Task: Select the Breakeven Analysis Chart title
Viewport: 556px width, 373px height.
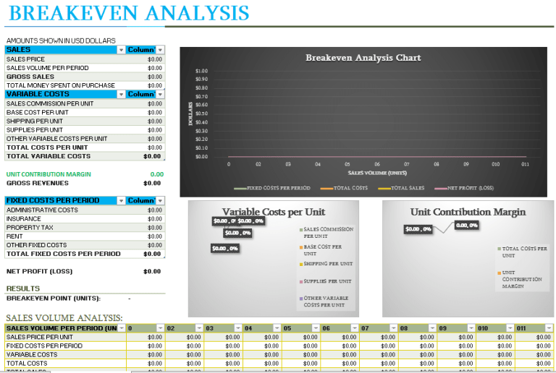Action: [363, 58]
